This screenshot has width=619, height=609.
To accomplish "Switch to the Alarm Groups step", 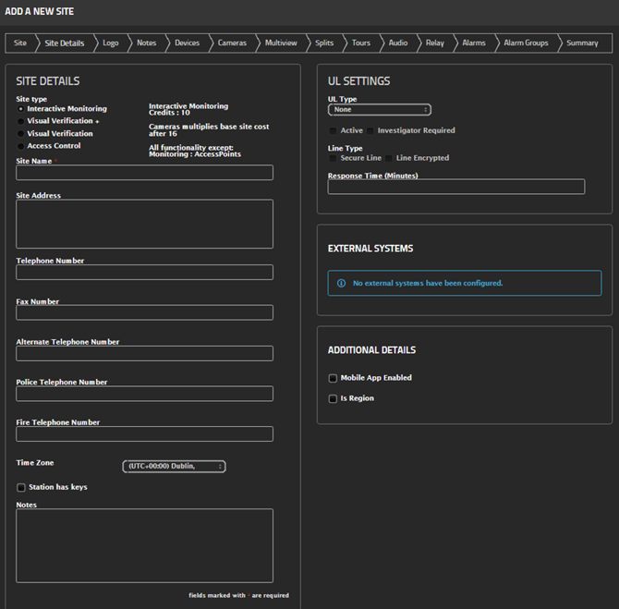I will coord(525,43).
